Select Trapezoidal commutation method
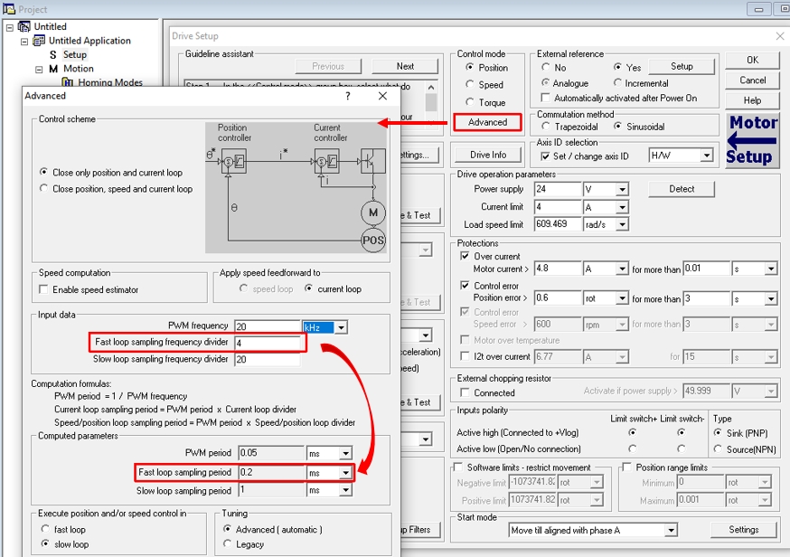This screenshot has height=557, width=790. (x=546, y=126)
